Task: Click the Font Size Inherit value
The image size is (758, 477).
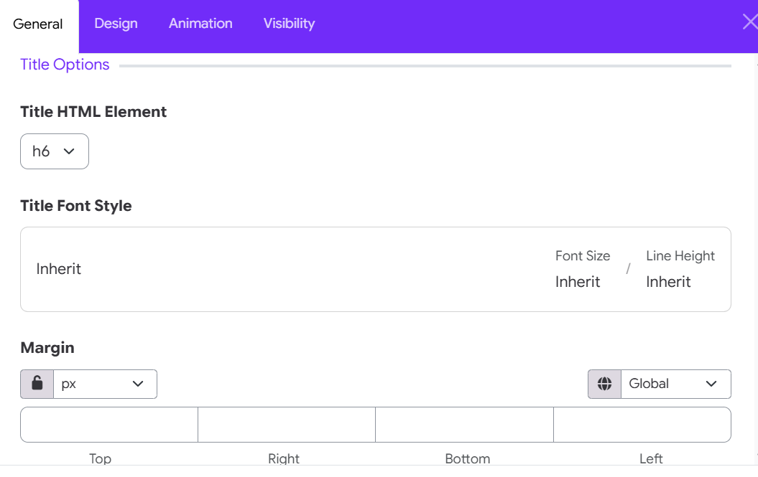Action: [x=578, y=282]
